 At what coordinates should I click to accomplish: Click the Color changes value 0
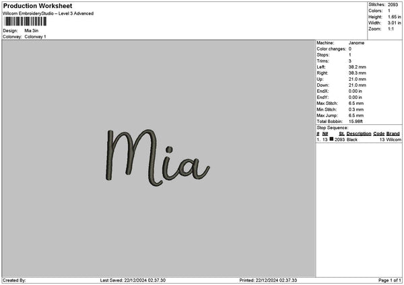350,49
